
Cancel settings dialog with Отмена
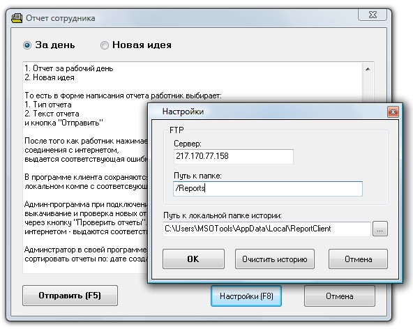pos(358,259)
